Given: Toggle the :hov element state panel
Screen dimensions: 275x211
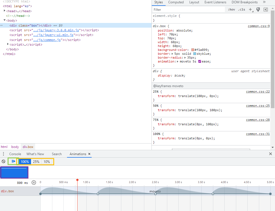Looking at the screenshot, I should (x=231, y=9).
